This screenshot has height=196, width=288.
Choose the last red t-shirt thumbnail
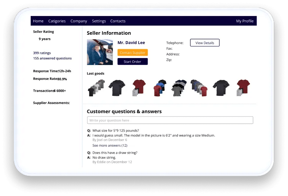(x=243, y=87)
